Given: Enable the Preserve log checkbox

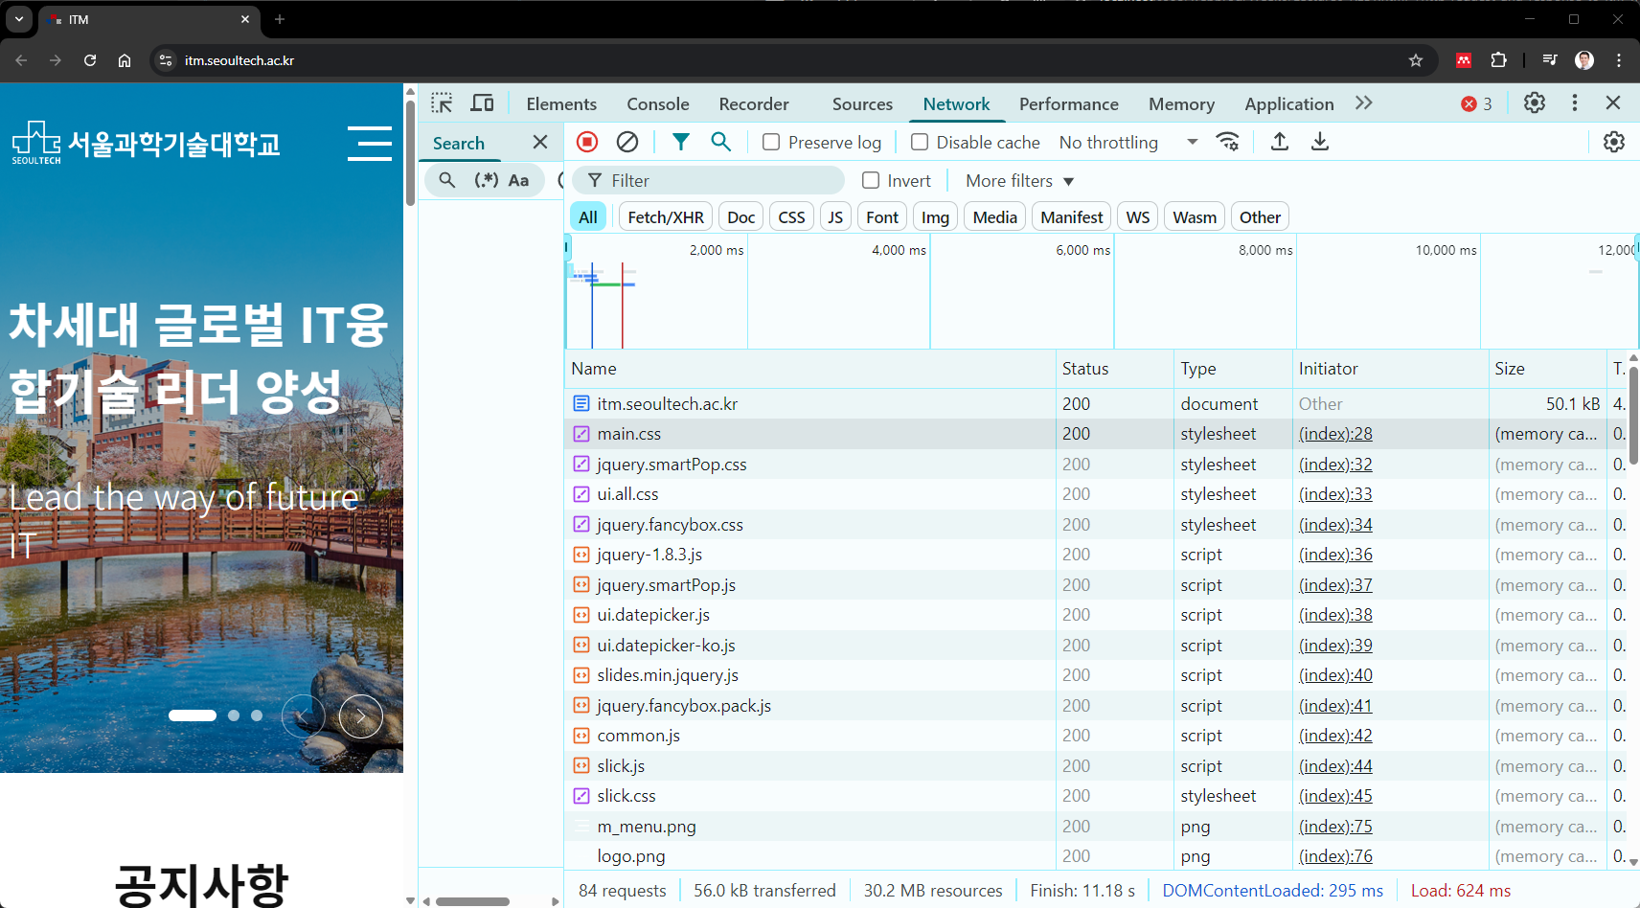Looking at the screenshot, I should [771, 142].
